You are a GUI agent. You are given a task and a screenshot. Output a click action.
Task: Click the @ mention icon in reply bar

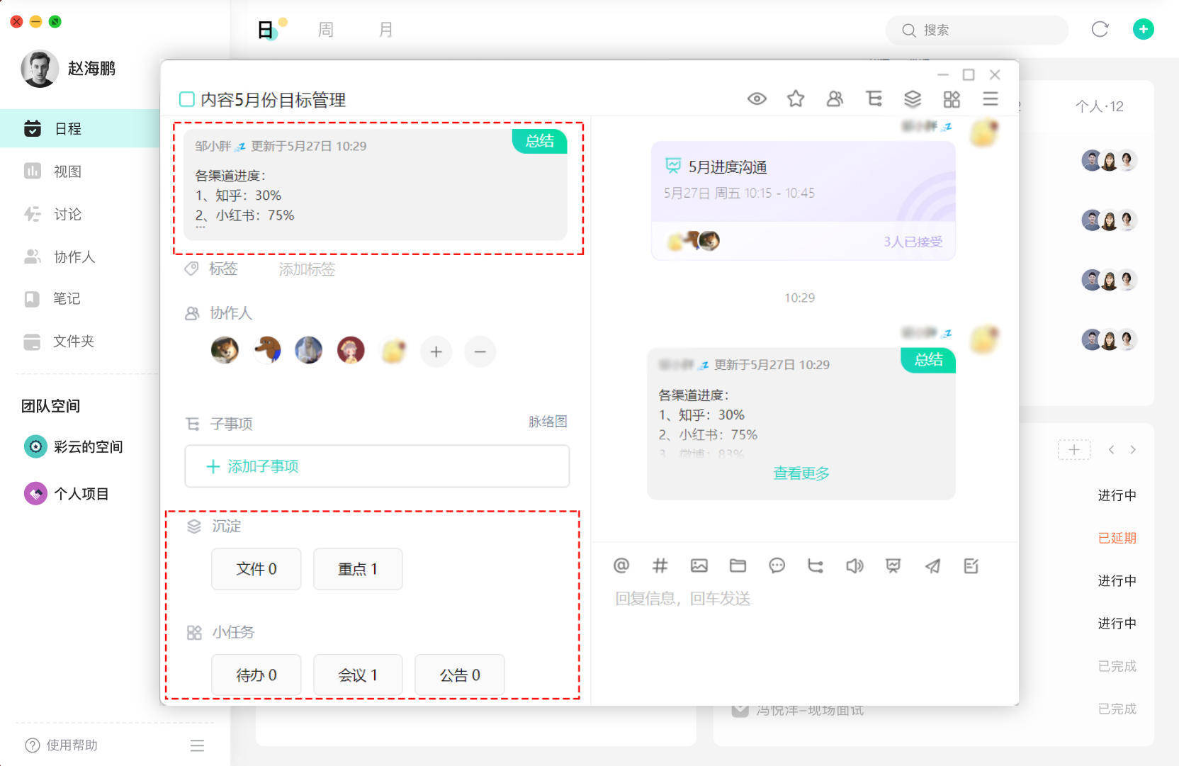point(621,565)
